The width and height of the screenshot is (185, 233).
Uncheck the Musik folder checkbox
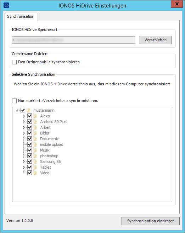click(30, 150)
